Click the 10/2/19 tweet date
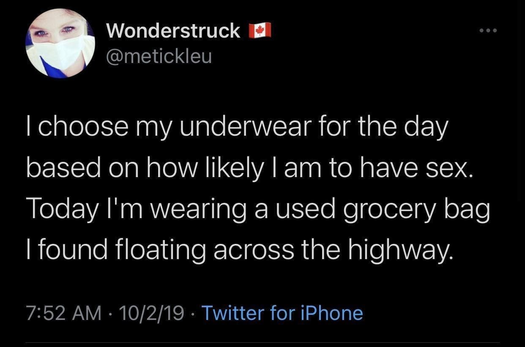Image resolution: width=525 pixels, height=347 pixels. pos(151,313)
